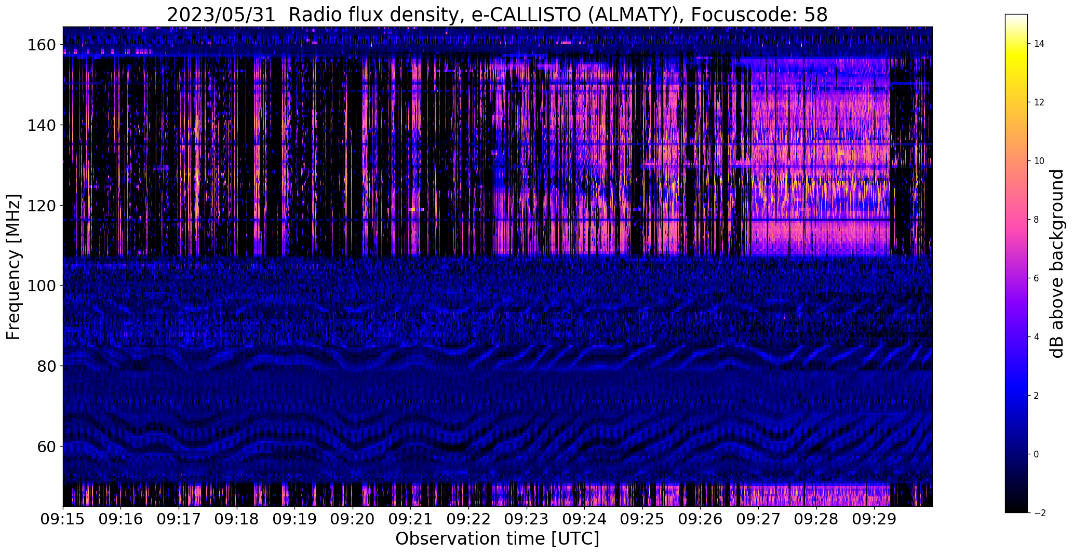Click the colorbar tick value 4
The width and height of the screenshot is (1073, 554).
[x=1037, y=337]
